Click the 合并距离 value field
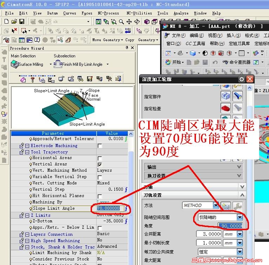This screenshot has height=265, width=269. (x=209, y=234)
